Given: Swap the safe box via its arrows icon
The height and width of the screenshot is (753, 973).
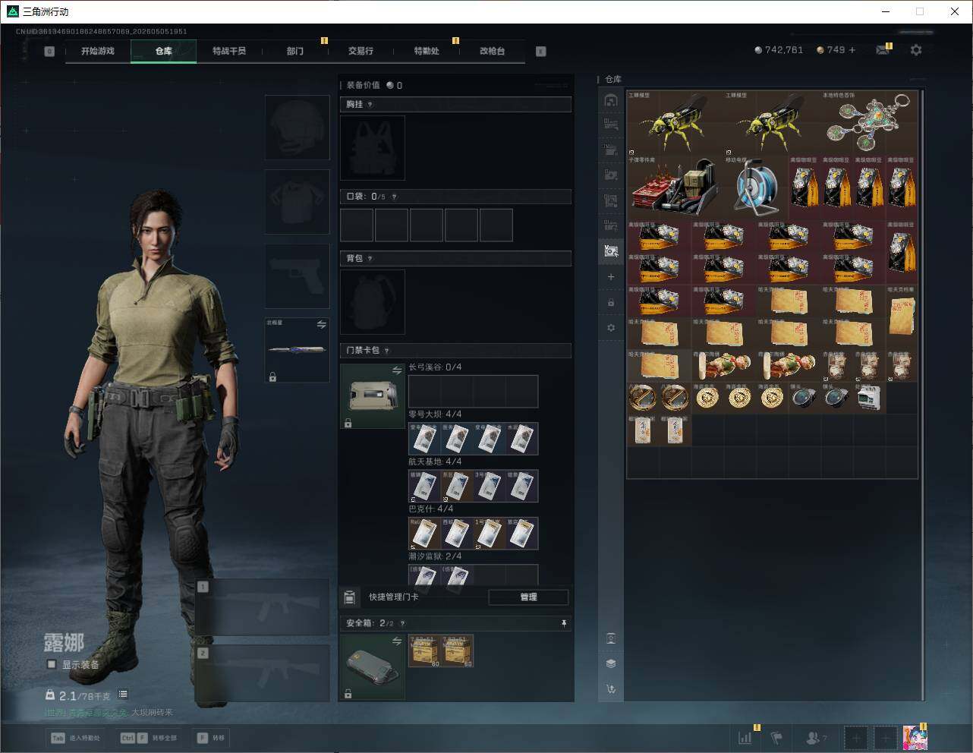Looking at the screenshot, I should pos(397,641).
